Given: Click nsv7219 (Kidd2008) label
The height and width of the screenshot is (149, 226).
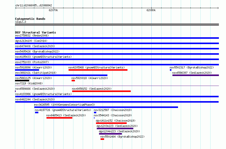Looking at the screenshot, I should click(29, 83).
